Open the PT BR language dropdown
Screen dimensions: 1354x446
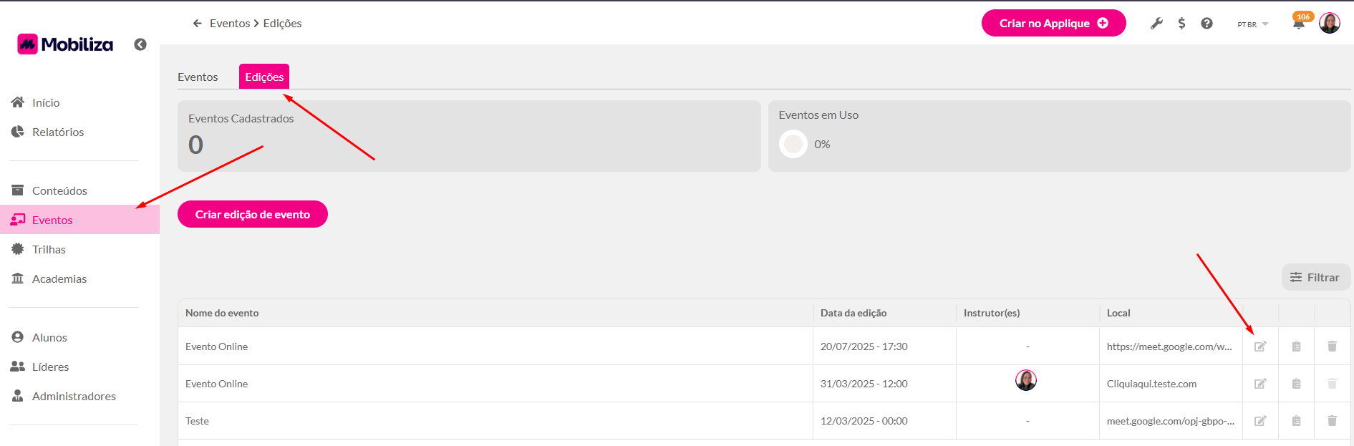(1252, 24)
